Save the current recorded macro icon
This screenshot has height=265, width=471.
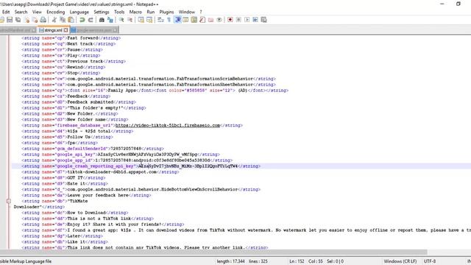(263, 20)
